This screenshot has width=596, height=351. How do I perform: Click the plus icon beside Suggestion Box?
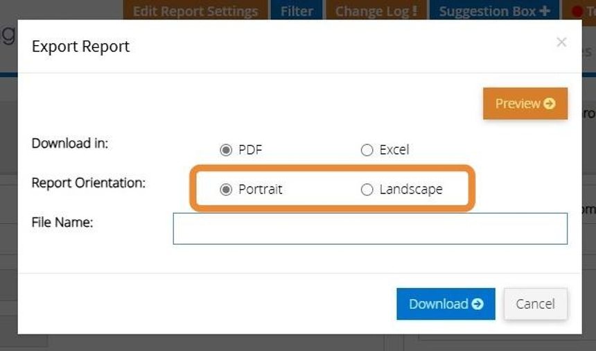(x=545, y=11)
